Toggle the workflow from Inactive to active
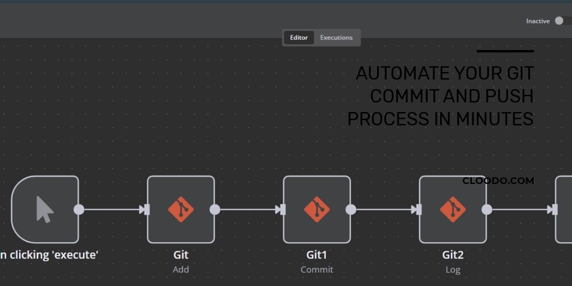This screenshot has width=572, height=286. 563,21
